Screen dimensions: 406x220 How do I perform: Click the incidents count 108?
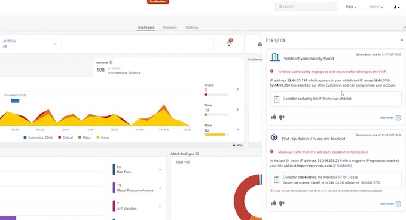click(x=100, y=70)
